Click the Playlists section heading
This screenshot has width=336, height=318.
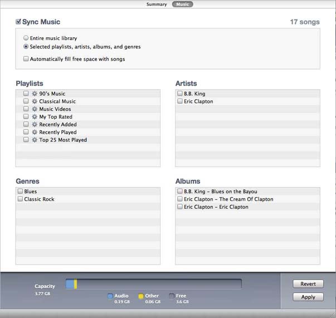[x=30, y=84]
